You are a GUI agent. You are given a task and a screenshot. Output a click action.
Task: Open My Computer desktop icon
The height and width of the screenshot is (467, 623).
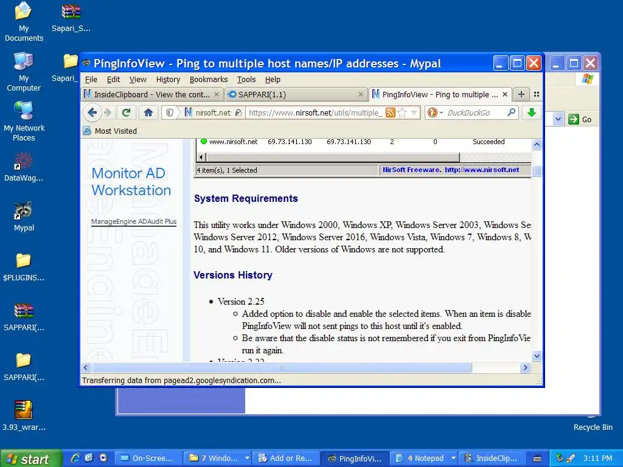tap(24, 72)
